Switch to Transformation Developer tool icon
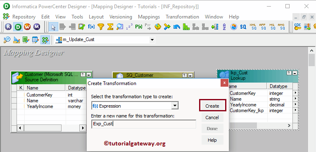The image size is (316, 152). [x=26, y=40]
